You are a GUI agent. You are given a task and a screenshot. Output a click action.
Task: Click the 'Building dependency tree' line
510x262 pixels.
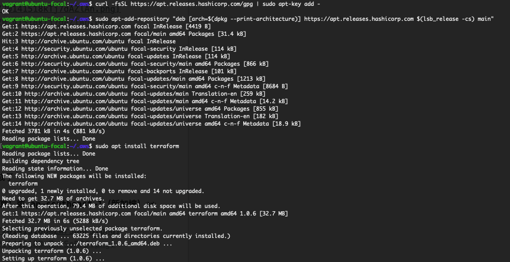coord(41,161)
